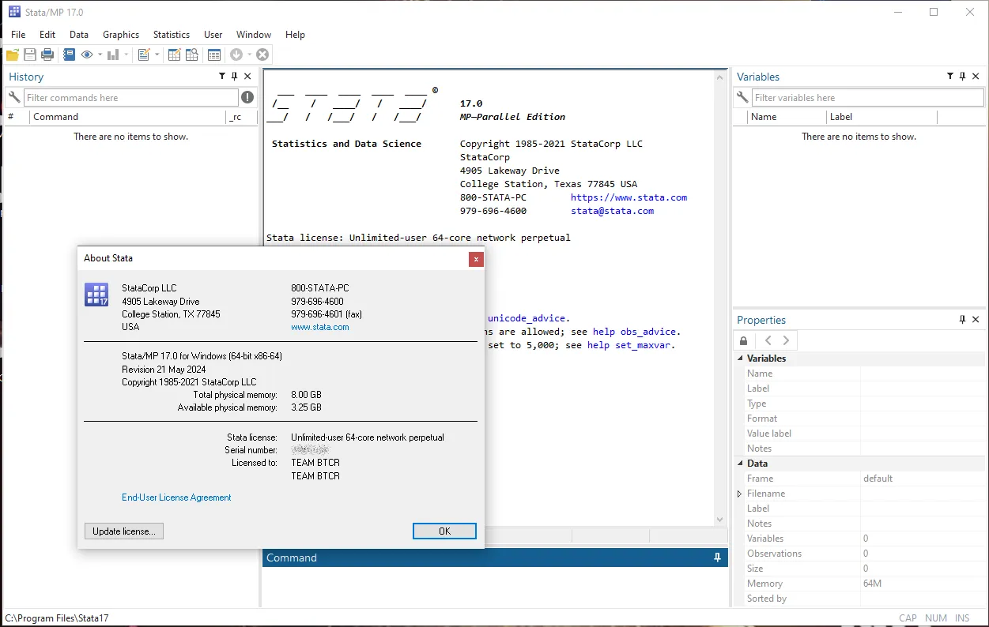Click the Results window scroll-down arrow

tap(720, 519)
